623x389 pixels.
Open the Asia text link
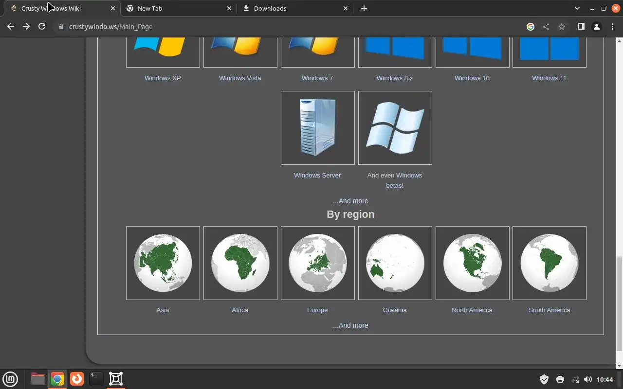click(x=163, y=310)
